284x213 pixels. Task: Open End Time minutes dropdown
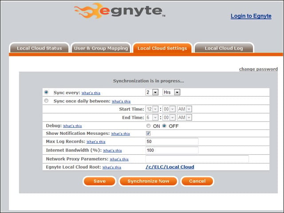169,117
